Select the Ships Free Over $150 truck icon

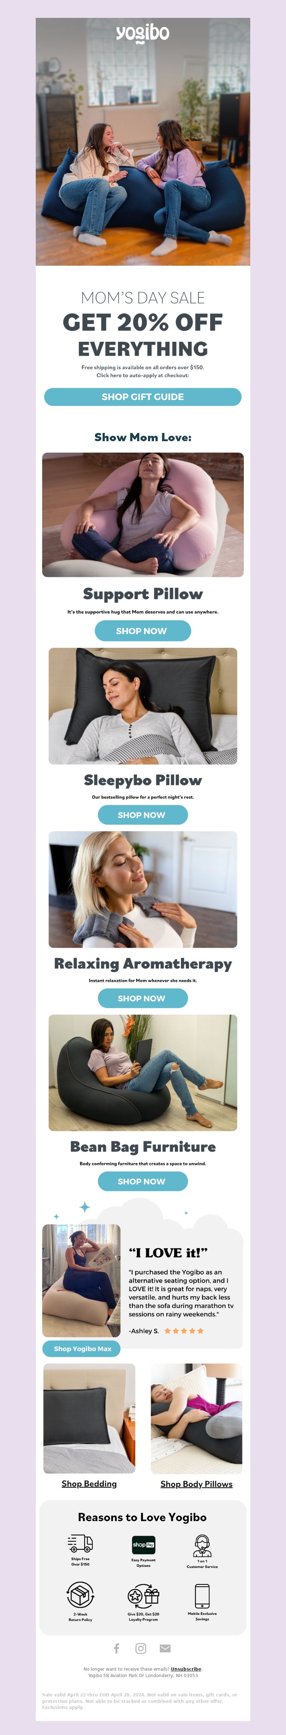pyautogui.click(x=80, y=1543)
